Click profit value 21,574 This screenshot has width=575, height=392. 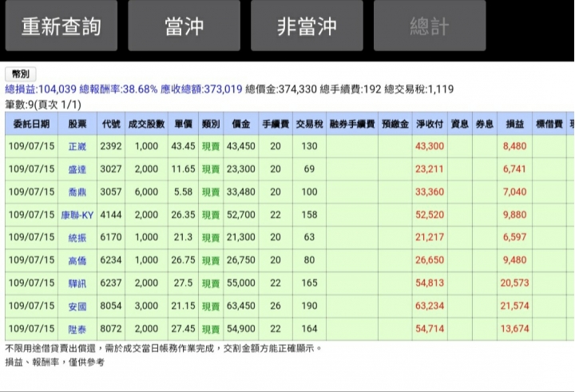pyautogui.click(x=515, y=306)
